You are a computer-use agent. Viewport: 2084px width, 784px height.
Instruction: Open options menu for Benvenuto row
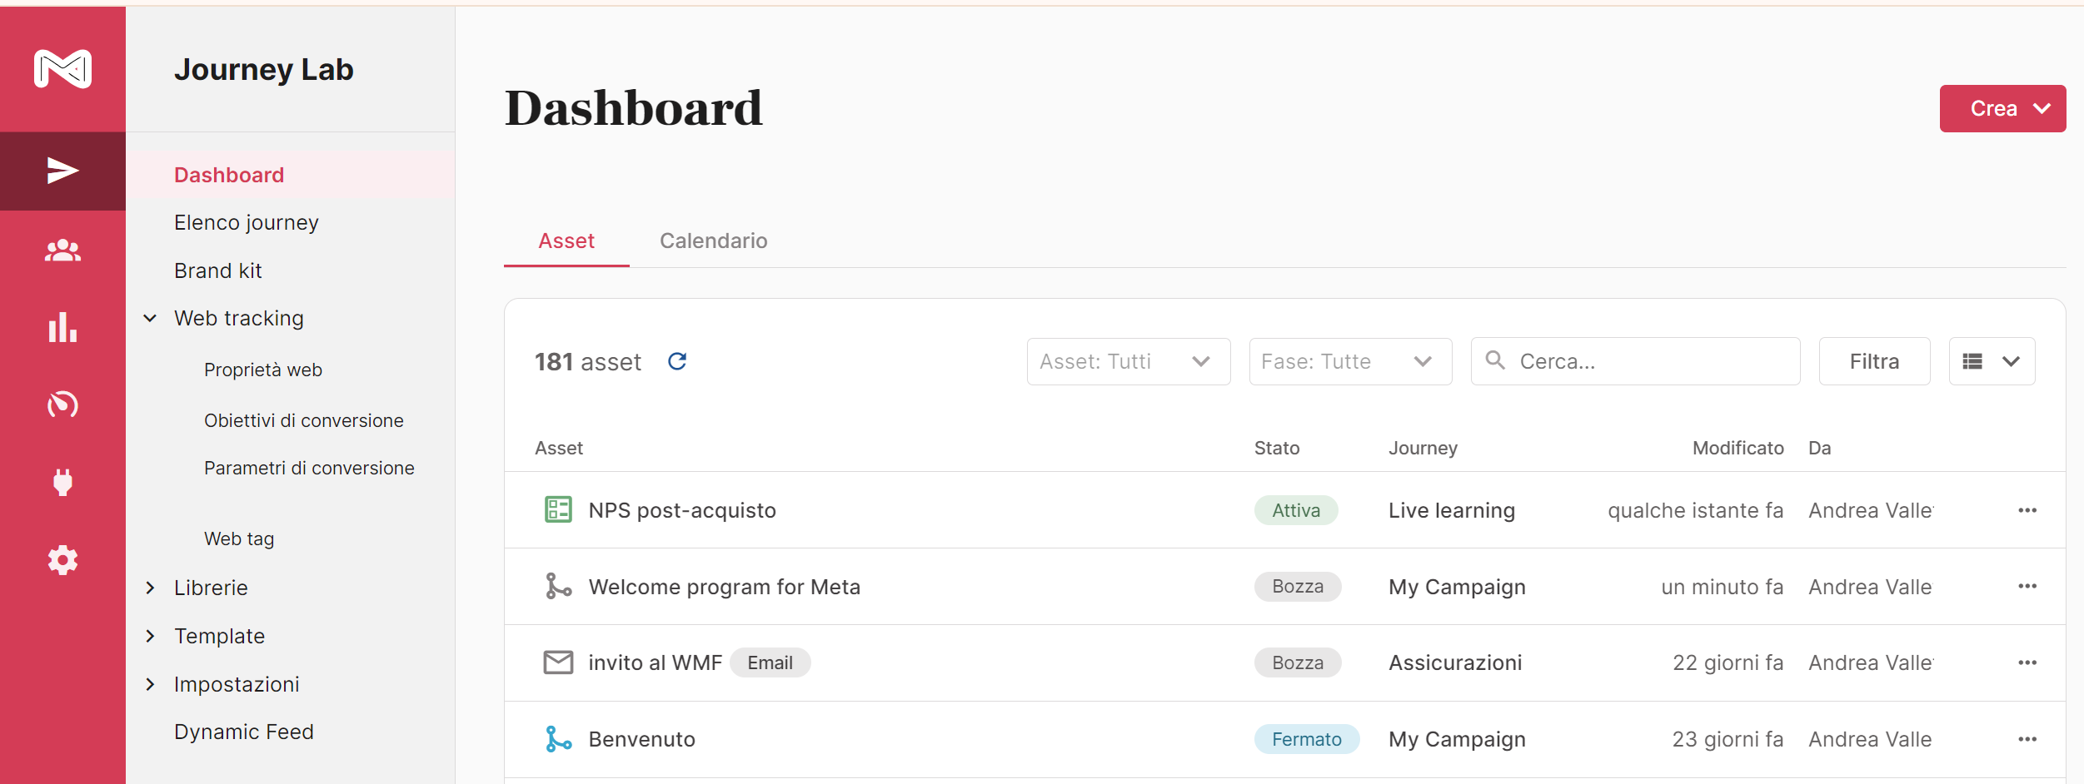(x=2027, y=739)
